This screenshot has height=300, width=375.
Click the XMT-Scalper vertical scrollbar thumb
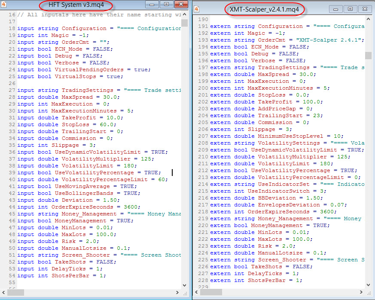pos(369,55)
